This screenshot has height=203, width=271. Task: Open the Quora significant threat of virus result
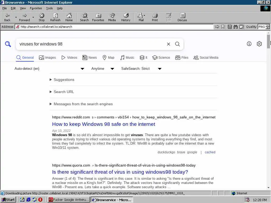coord(120,172)
